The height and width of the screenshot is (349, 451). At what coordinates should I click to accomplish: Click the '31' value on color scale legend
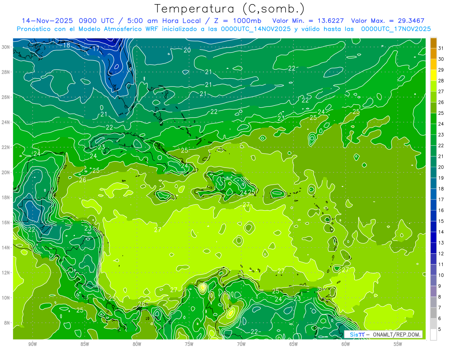[441, 48]
